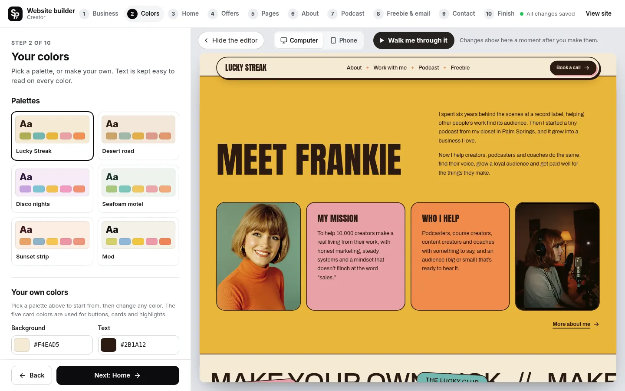Click the MEET FRANKIE headline
The image size is (625, 391).
309,160
